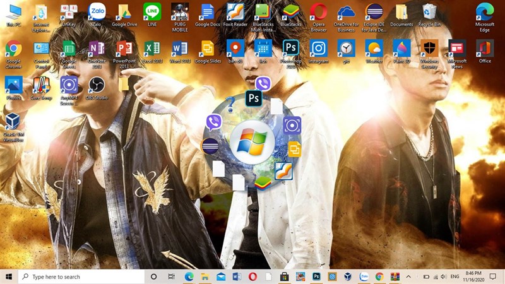Open the Windows Start menu
The width and height of the screenshot is (505, 284).
9,276
